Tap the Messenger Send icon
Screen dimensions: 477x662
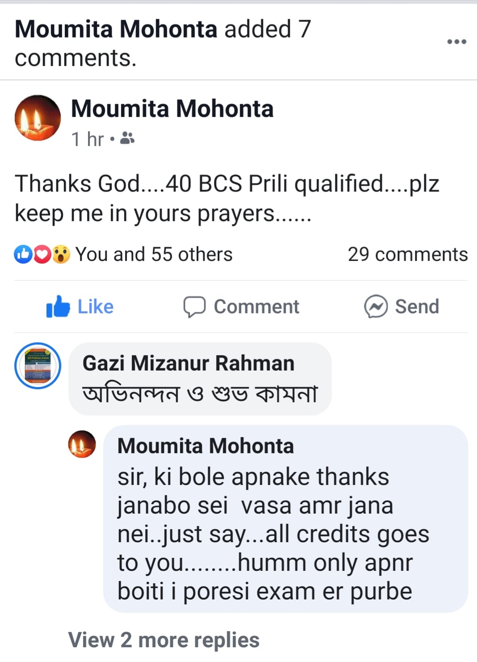coord(376,307)
